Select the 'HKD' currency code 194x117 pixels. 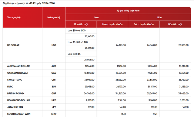(x=54, y=100)
